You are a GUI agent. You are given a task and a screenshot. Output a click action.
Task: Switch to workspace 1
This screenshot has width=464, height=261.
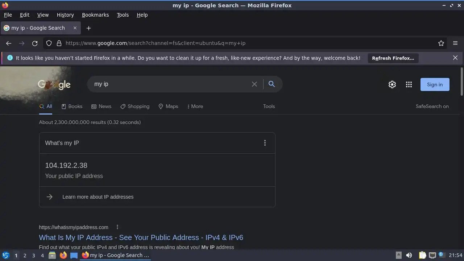(16, 255)
